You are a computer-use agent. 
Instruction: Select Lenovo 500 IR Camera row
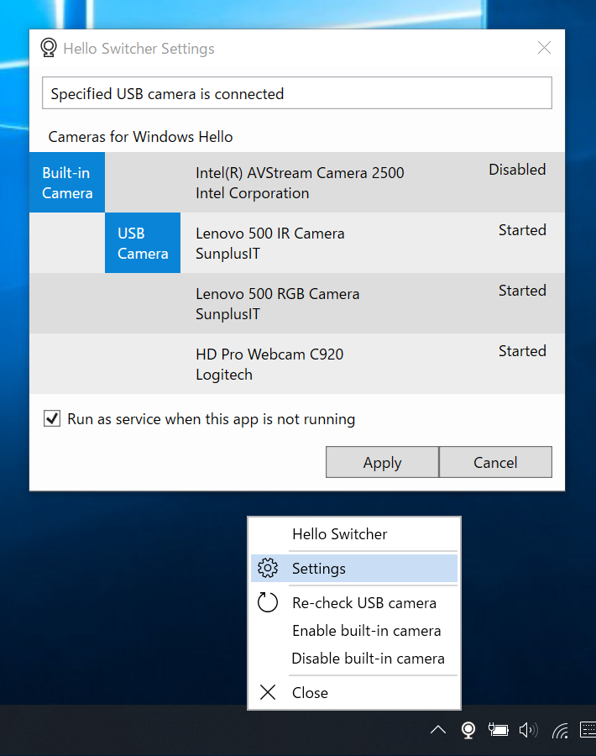297,243
